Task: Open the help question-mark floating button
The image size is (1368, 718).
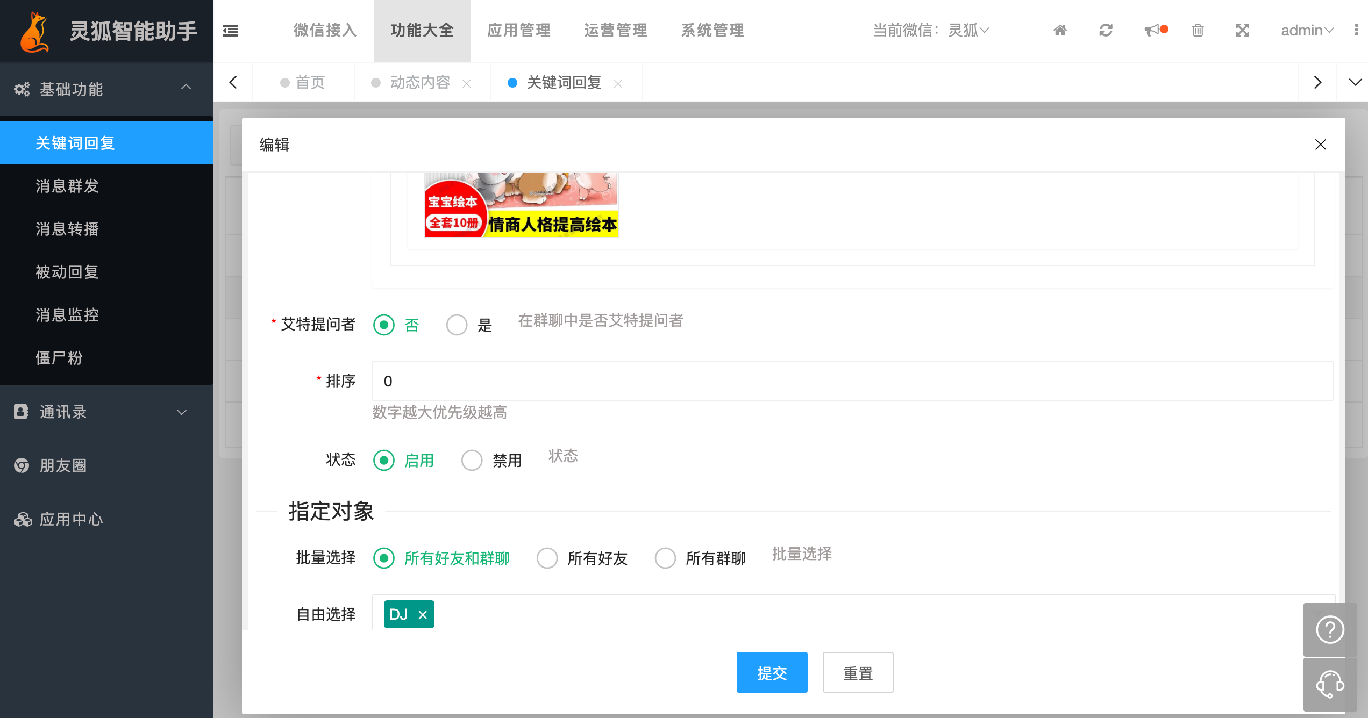Action: pos(1330,629)
